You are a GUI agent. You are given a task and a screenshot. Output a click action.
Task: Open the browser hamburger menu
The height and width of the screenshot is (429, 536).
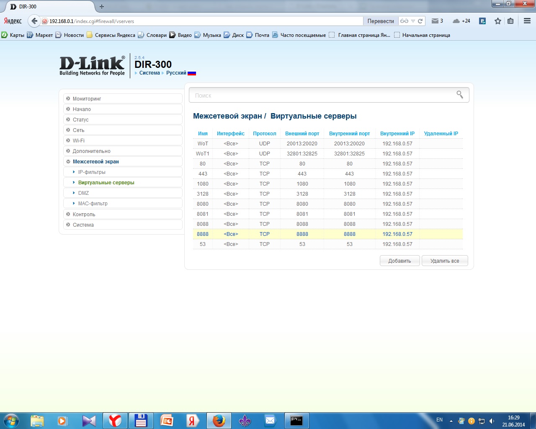tap(527, 21)
